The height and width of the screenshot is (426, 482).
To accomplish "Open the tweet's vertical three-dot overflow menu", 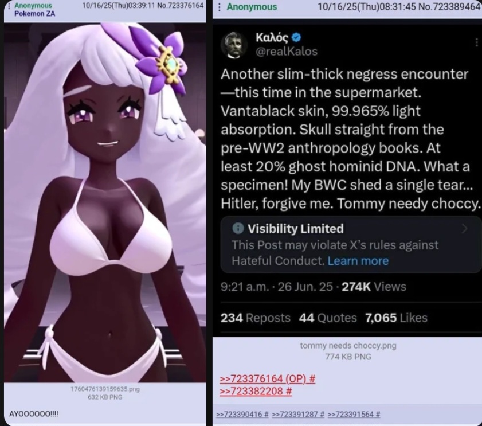I will click(x=477, y=42).
